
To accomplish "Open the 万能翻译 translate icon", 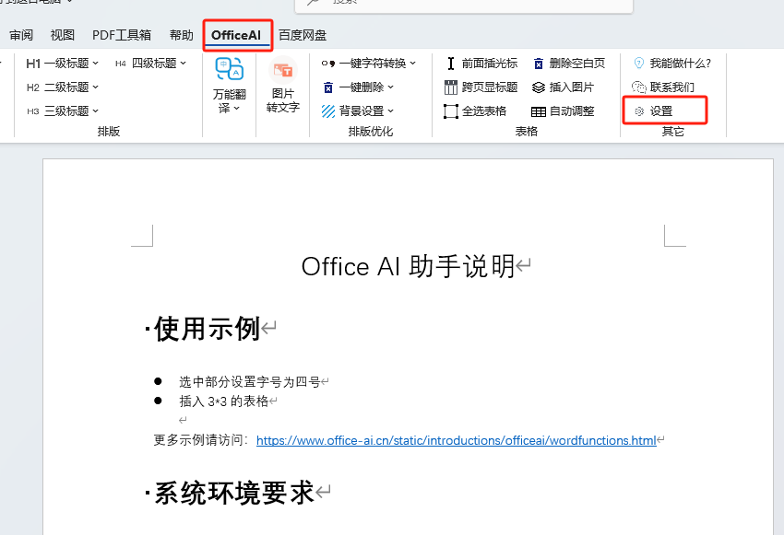I will click(x=230, y=69).
